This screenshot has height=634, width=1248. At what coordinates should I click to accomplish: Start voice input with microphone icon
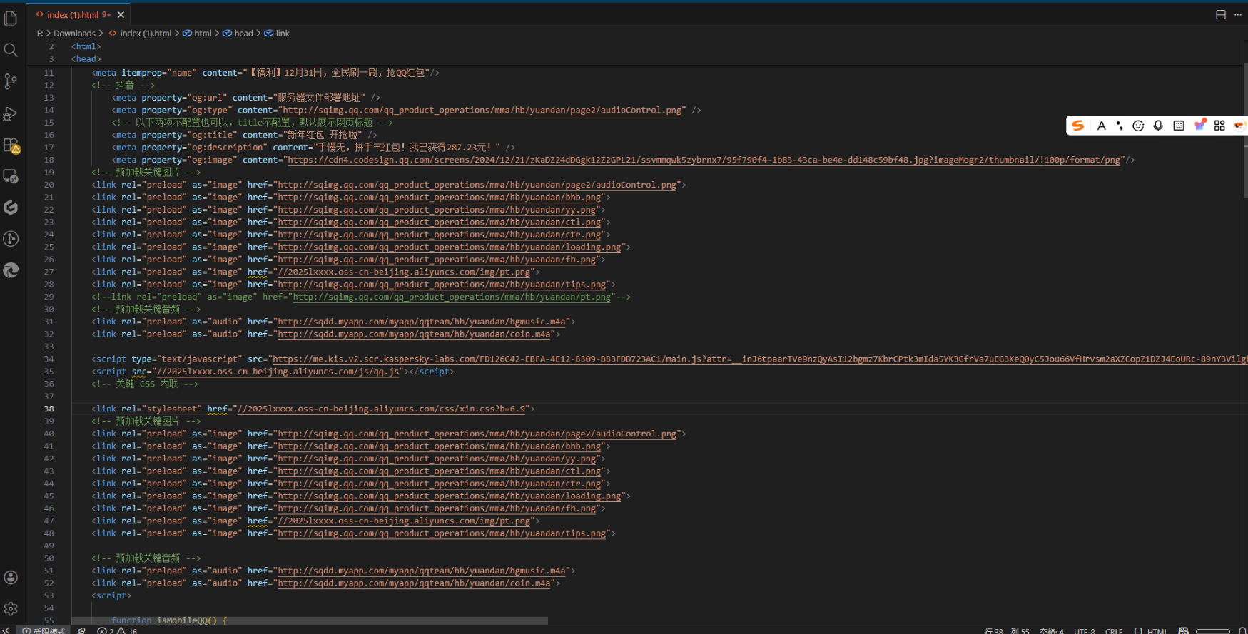pyautogui.click(x=1158, y=126)
